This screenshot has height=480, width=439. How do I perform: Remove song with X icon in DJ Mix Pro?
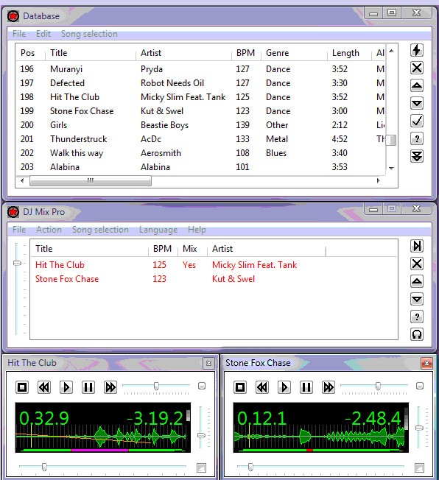click(417, 264)
